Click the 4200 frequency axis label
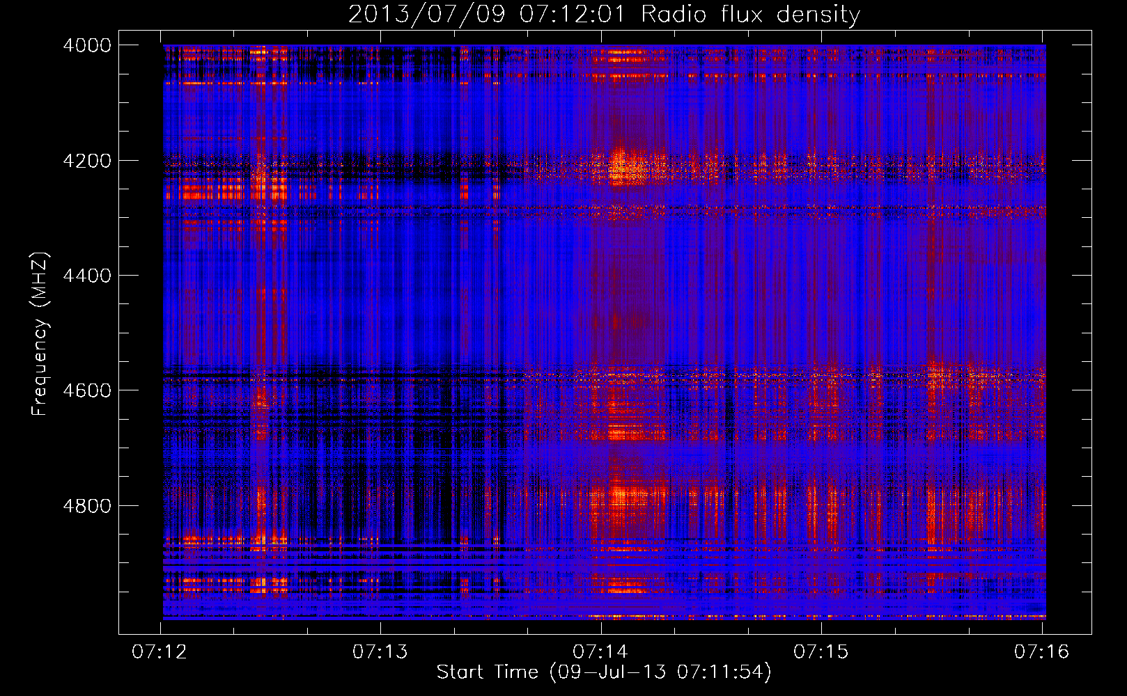The width and height of the screenshot is (1127, 696). point(87,161)
